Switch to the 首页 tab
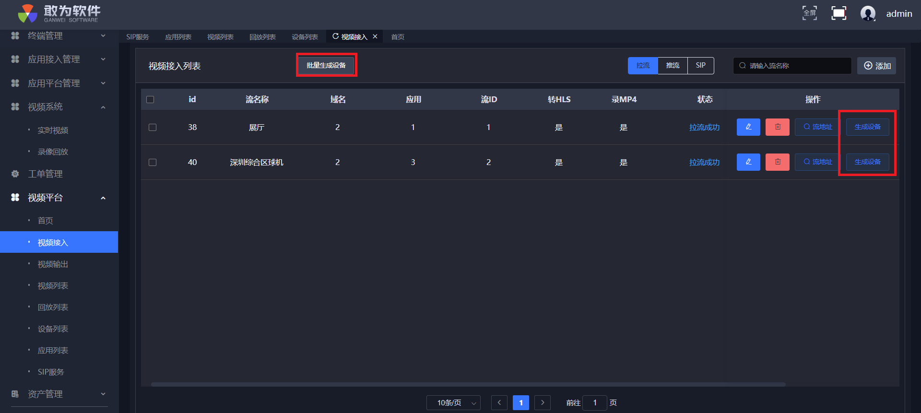The width and height of the screenshot is (921, 413). [398, 37]
